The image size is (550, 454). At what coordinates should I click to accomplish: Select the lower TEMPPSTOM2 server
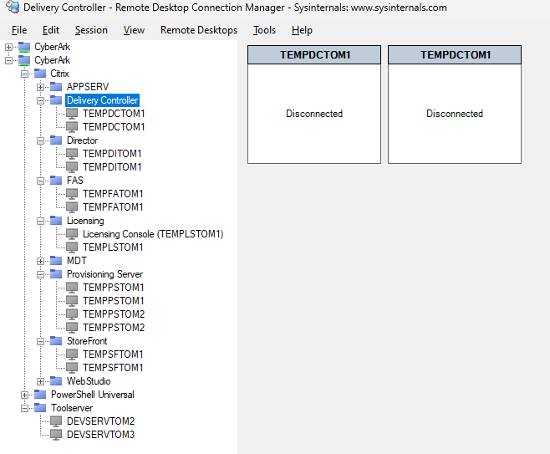(x=114, y=328)
